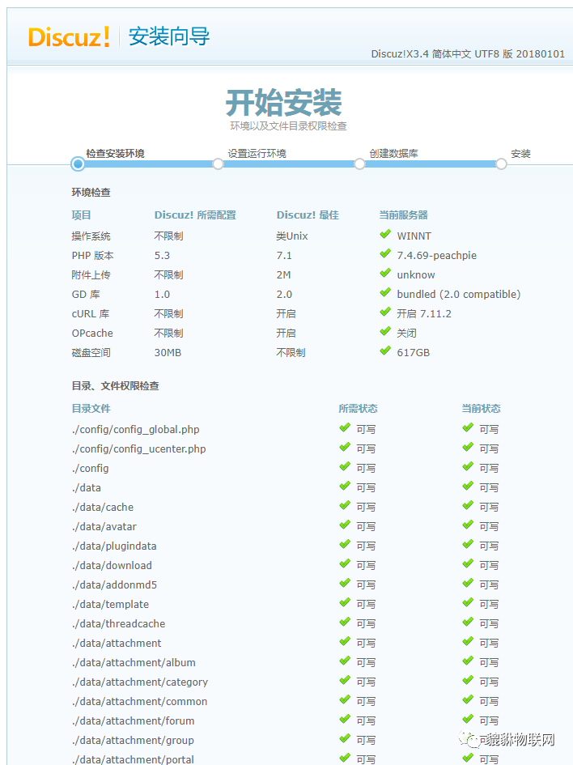Image resolution: width=573 pixels, height=765 pixels.
Task: Click the 创建数据库 step label
Action: point(393,154)
